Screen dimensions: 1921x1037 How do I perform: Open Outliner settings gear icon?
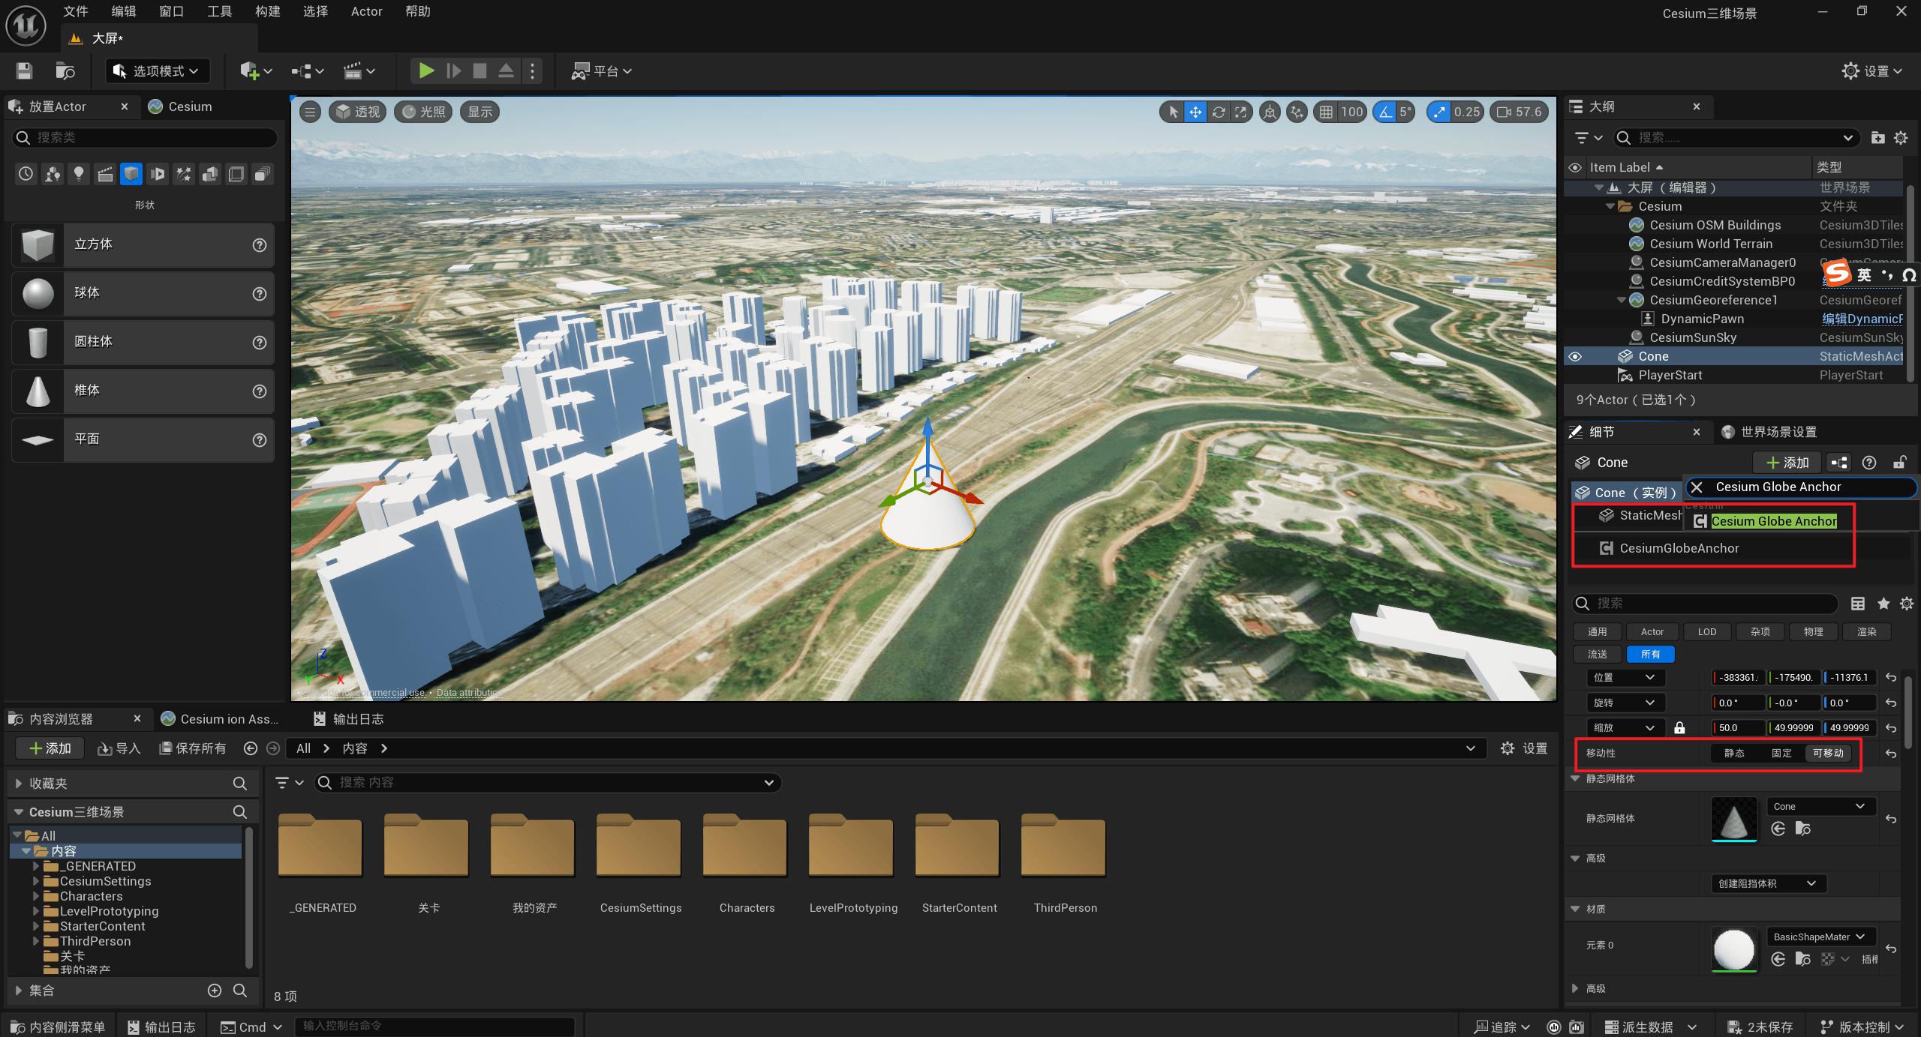(1901, 137)
